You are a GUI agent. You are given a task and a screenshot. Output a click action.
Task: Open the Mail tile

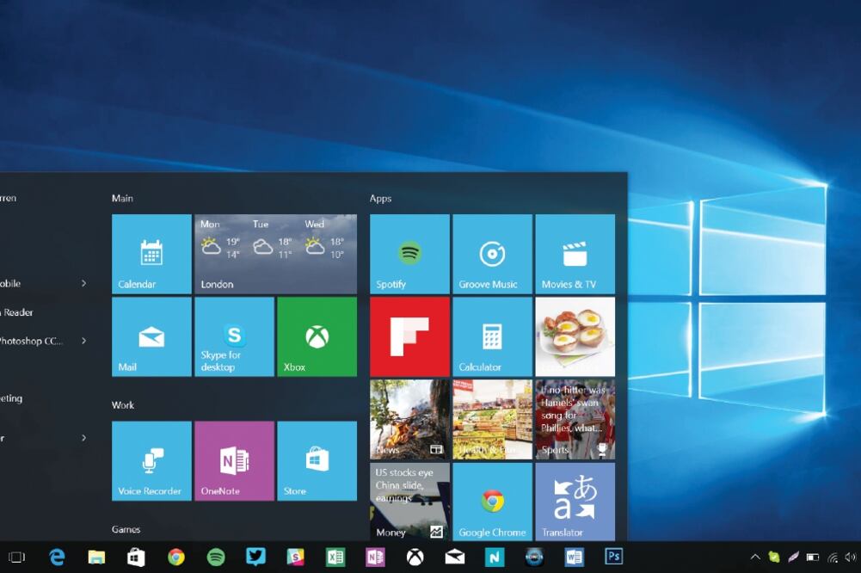(x=151, y=336)
